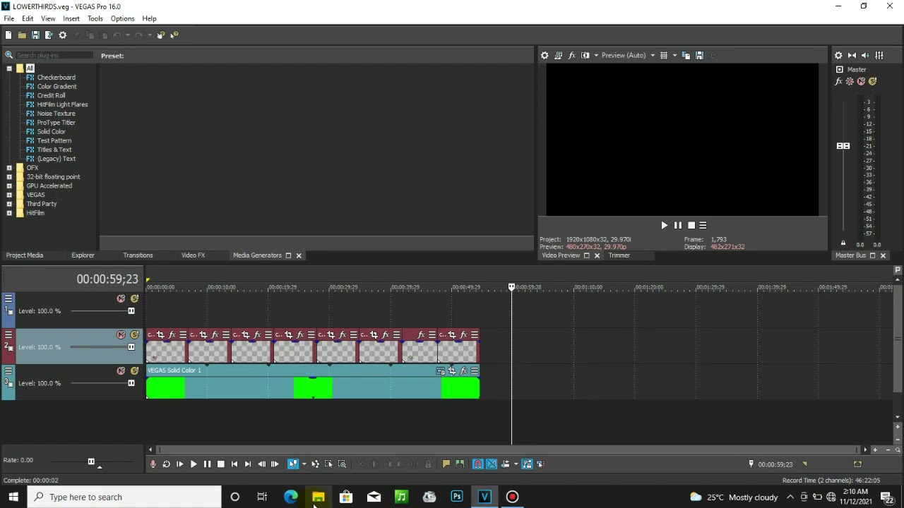The width and height of the screenshot is (904, 508).
Task: Toggle Master bus Solo button
Action: [872, 81]
